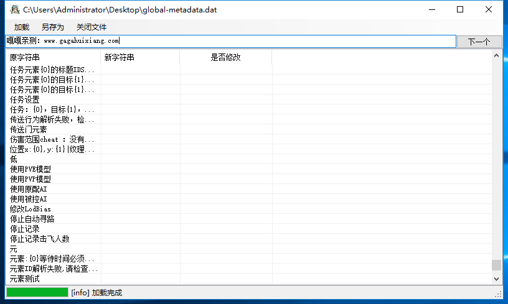This screenshot has height=304, width=508.
Task: Click the 关闭文件 menu item
Action: 92,27
